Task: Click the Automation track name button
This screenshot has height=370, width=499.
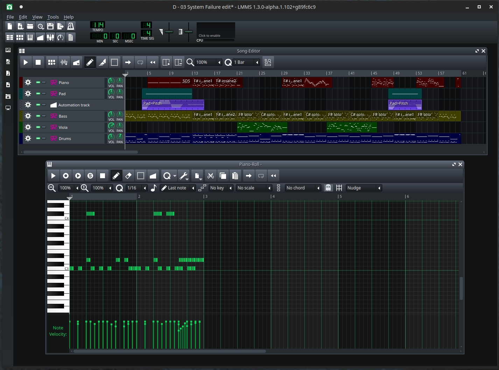Action: coord(74,105)
